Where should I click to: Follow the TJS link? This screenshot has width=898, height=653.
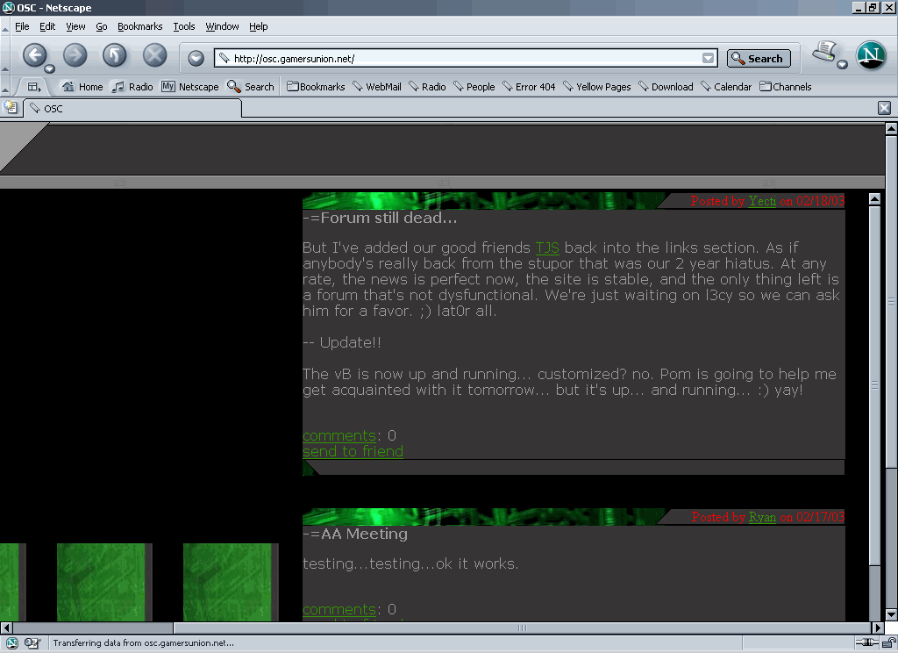click(x=547, y=248)
